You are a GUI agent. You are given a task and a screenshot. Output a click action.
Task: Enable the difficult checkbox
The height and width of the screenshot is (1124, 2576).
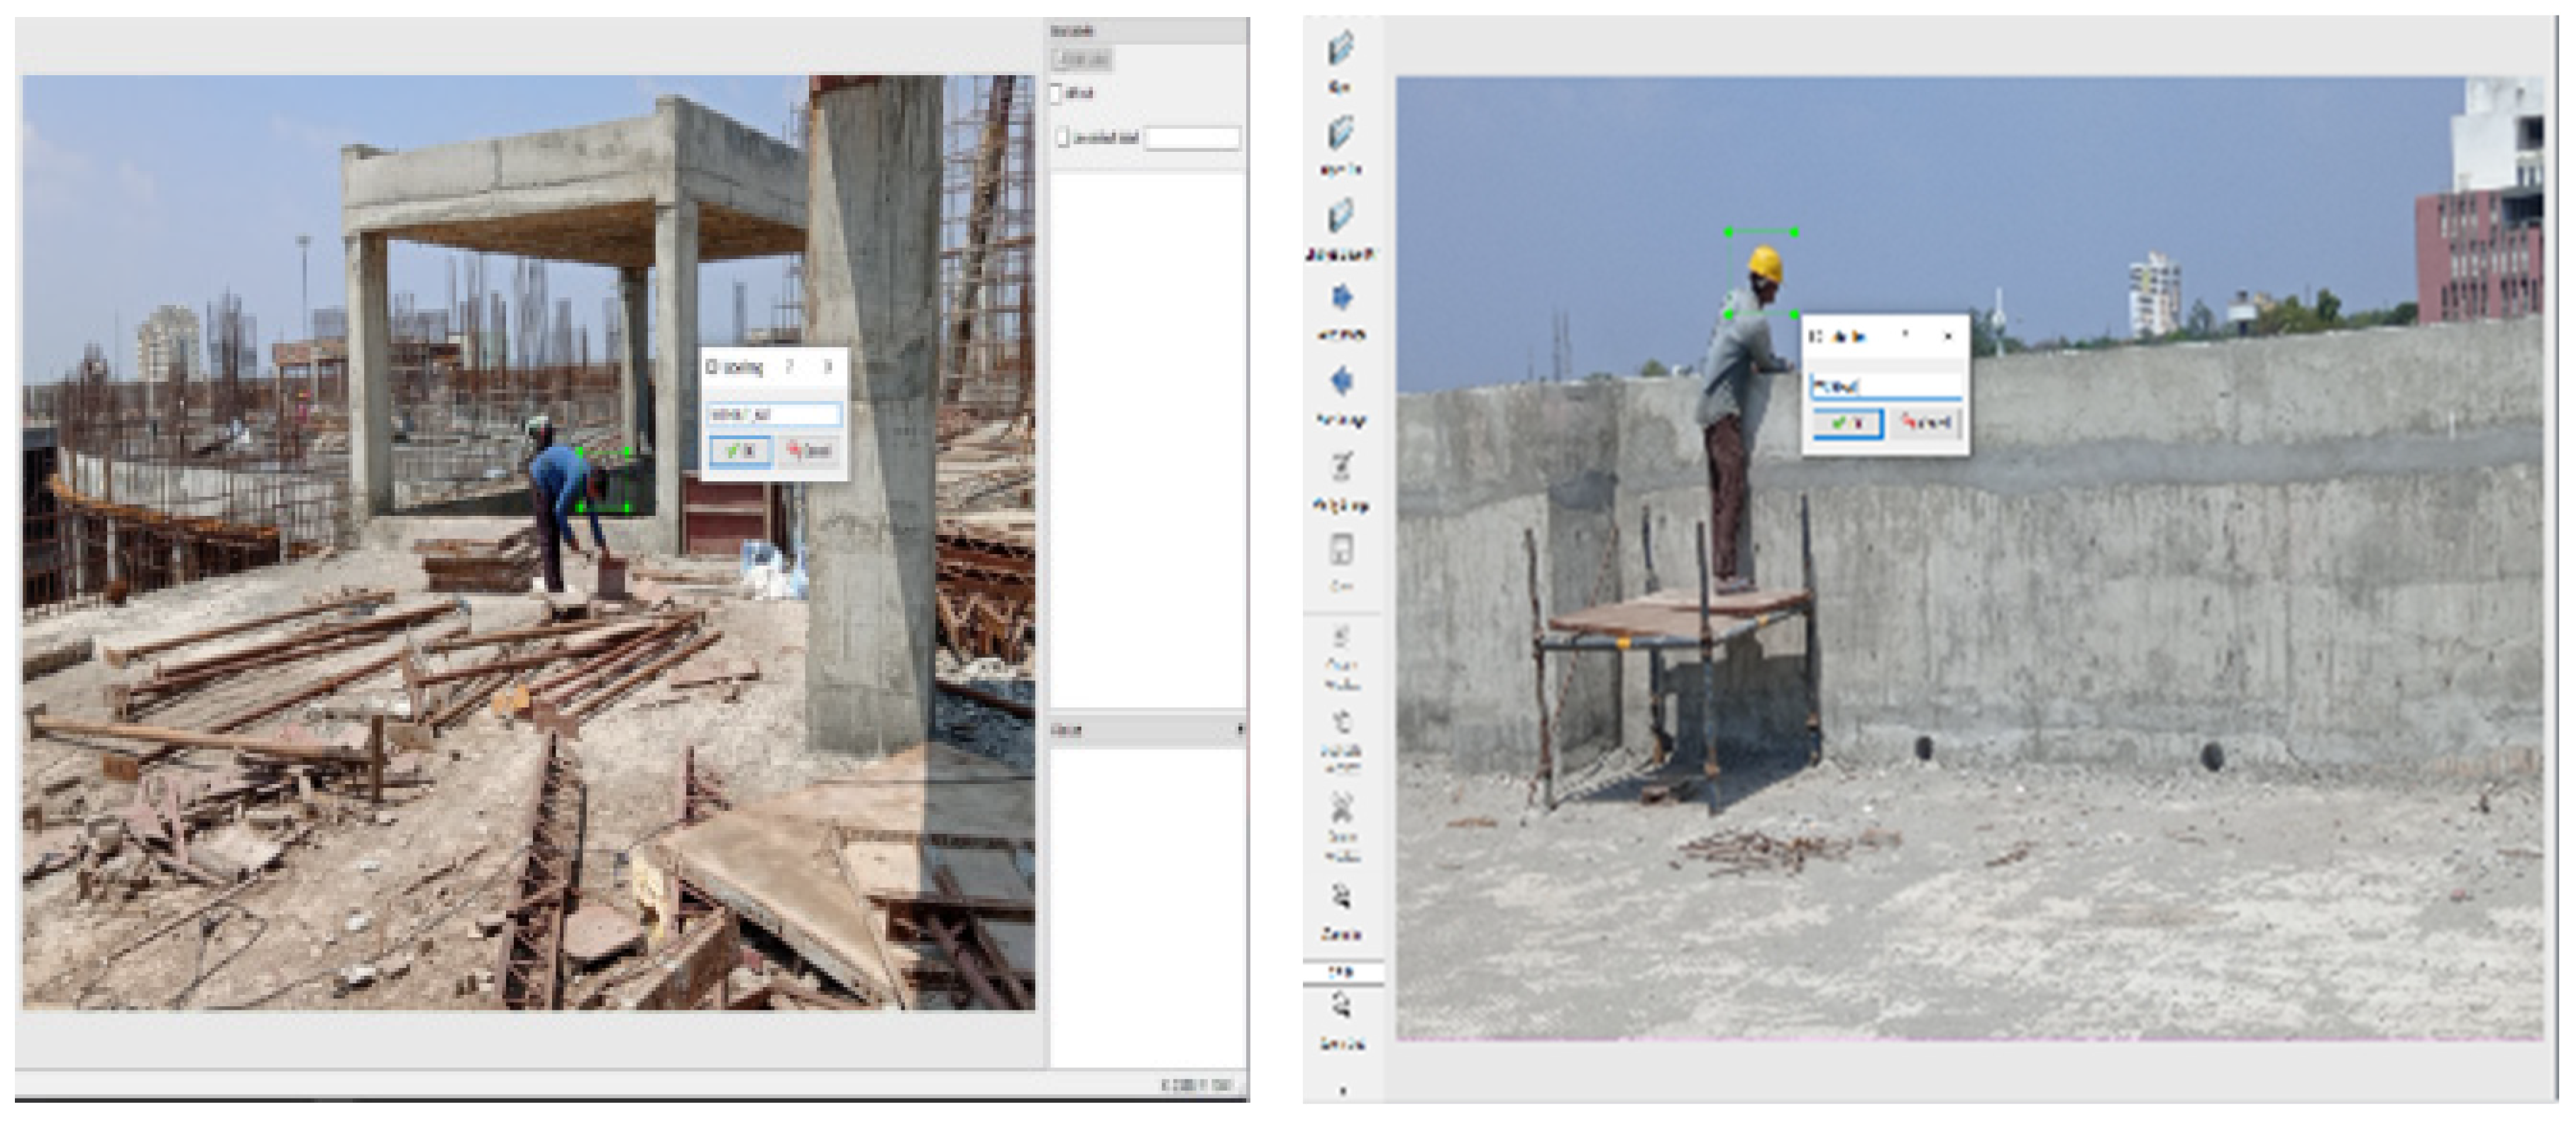click(1056, 94)
